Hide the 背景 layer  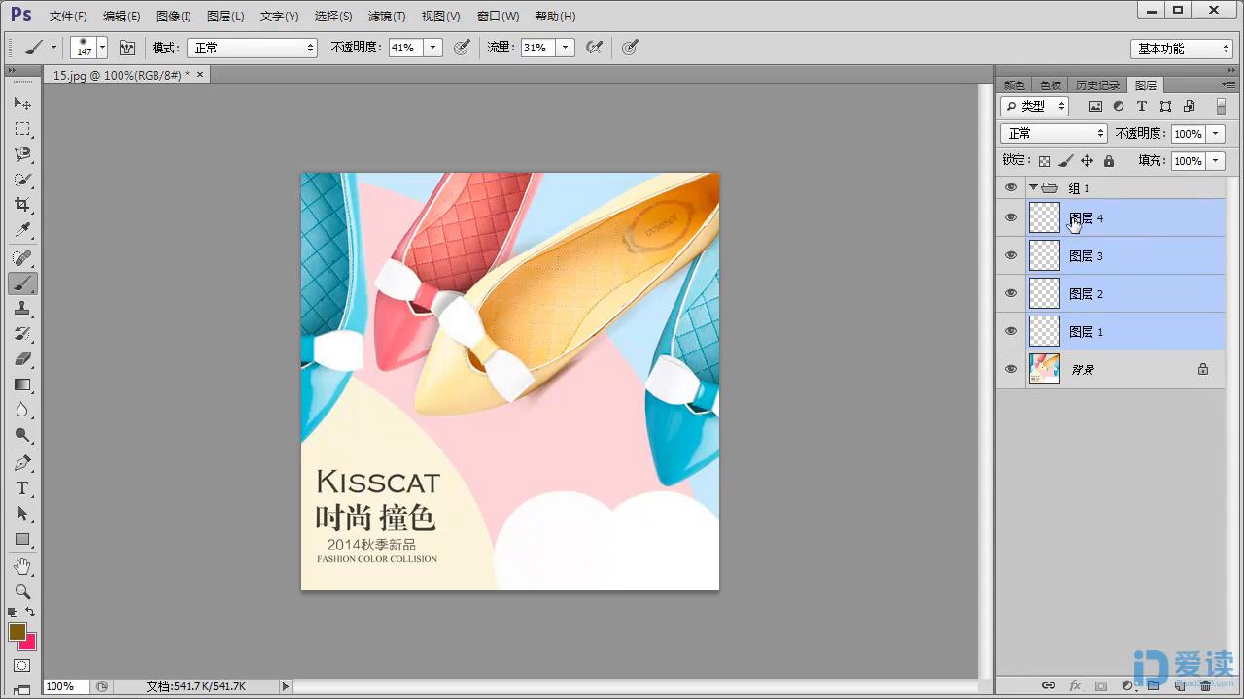pyautogui.click(x=1011, y=369)
